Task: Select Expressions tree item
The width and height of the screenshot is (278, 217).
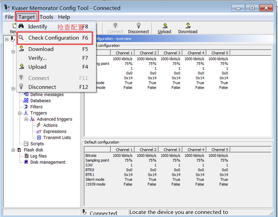Action: tap(55, 132)
